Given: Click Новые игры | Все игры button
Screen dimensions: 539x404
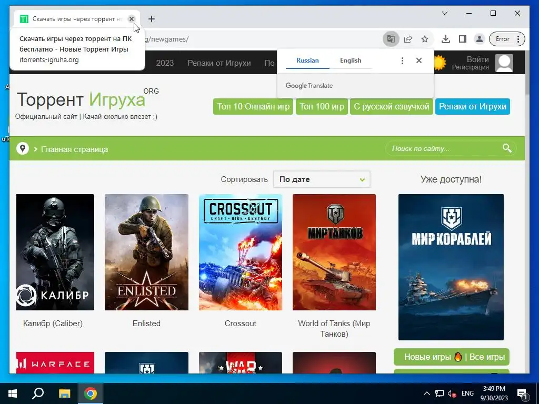Looking at the screenshot, I should click(x=452, y=357).
